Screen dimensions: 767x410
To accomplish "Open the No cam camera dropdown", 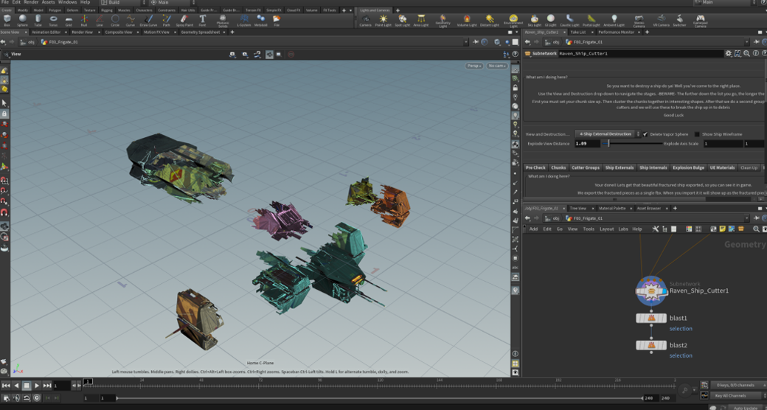I will (496, 66).
